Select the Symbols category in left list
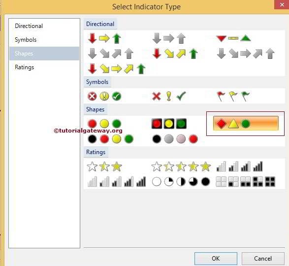Screen dimensions: 289x266 (x=44, y=40)
